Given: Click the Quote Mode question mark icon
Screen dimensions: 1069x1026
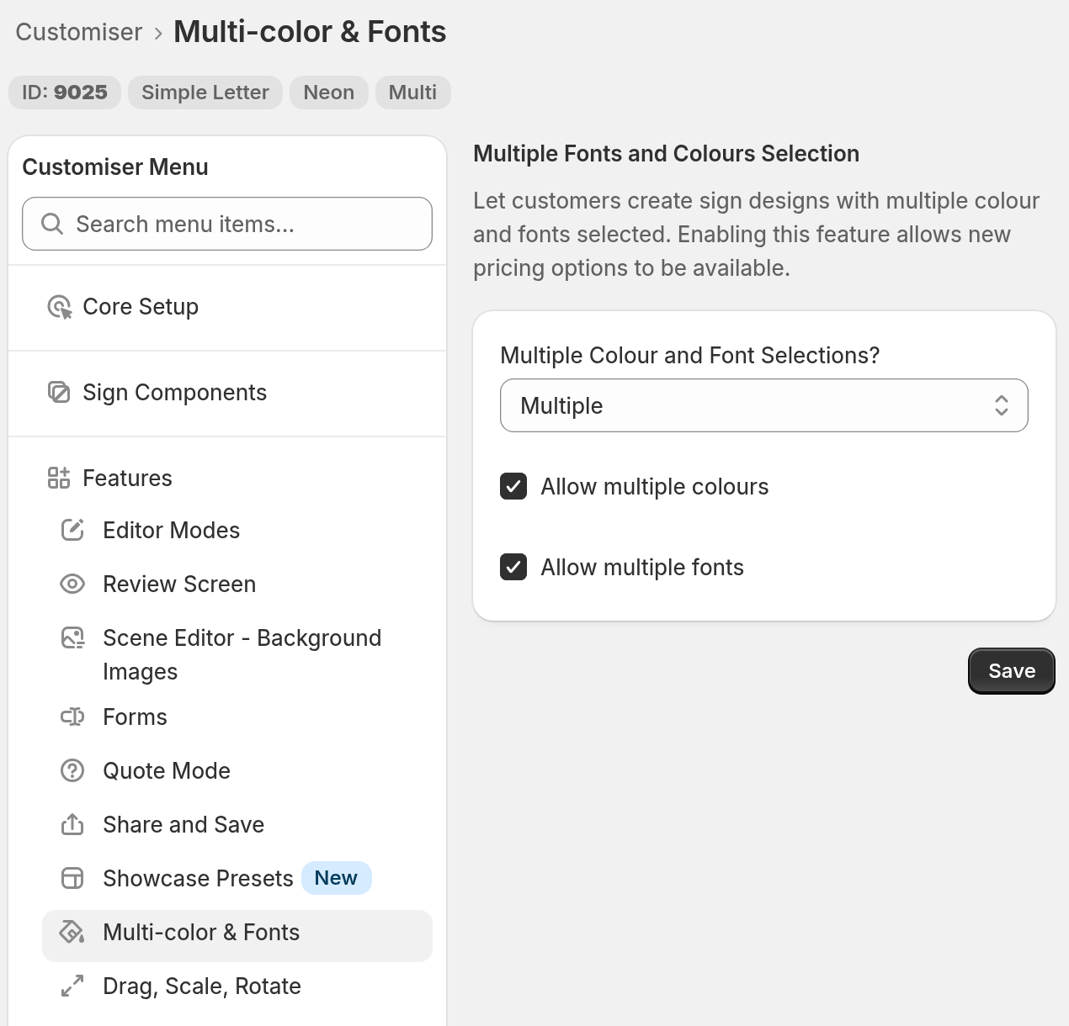Looking at the screenshot, I should (72, 770).
